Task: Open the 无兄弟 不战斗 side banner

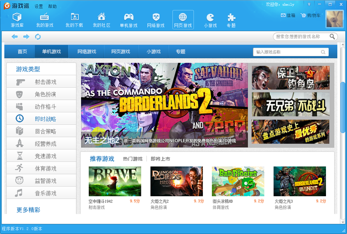Action: point(291,105)
